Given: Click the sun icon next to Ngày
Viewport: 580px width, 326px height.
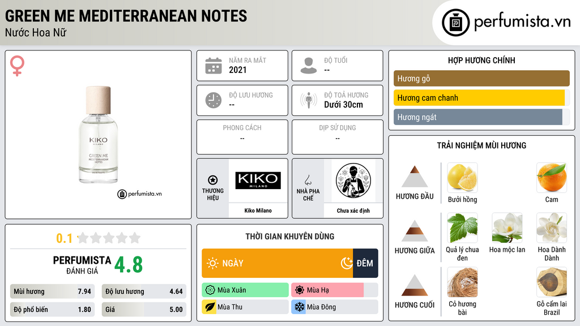Looking at the screenshot, I should click(212, 263).
